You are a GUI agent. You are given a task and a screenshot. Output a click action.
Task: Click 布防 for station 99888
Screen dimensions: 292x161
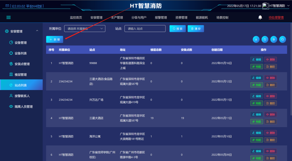(257, 67)
